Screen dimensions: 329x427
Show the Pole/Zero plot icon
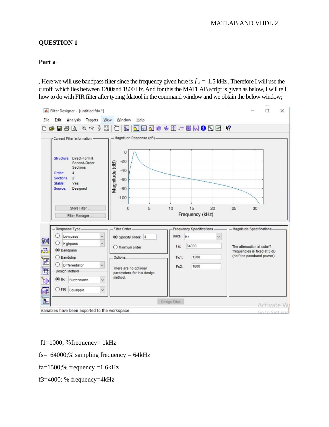(x=188, y=128)
